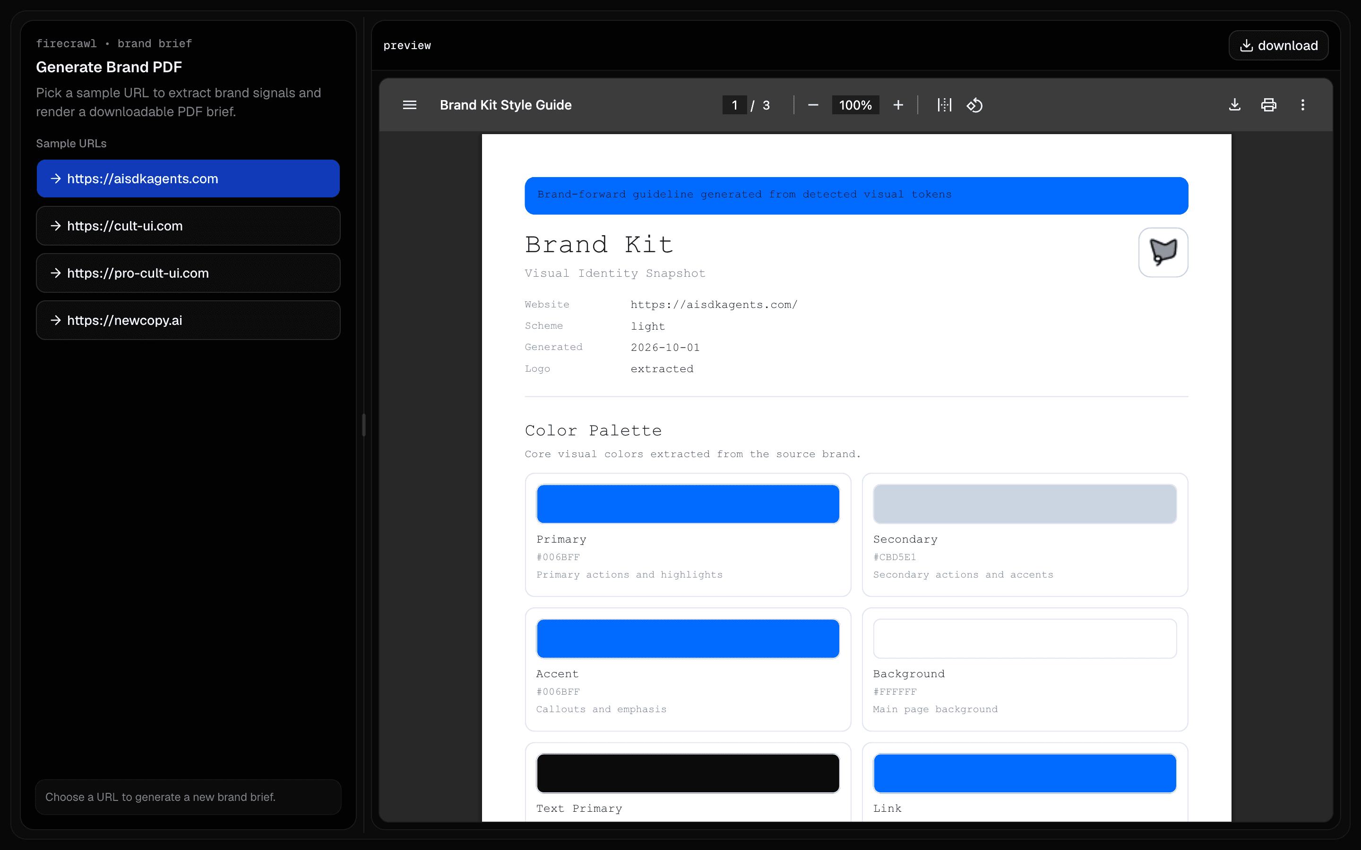
Task: Choose the https://pro-cult-ui.com sample URL
Action: tap(189, 273)
